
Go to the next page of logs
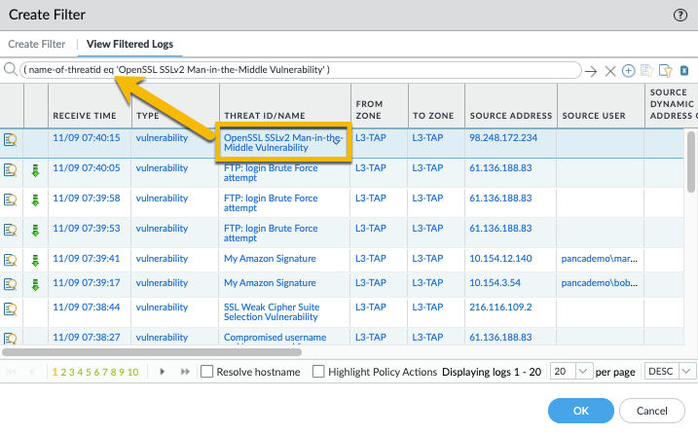162,372
